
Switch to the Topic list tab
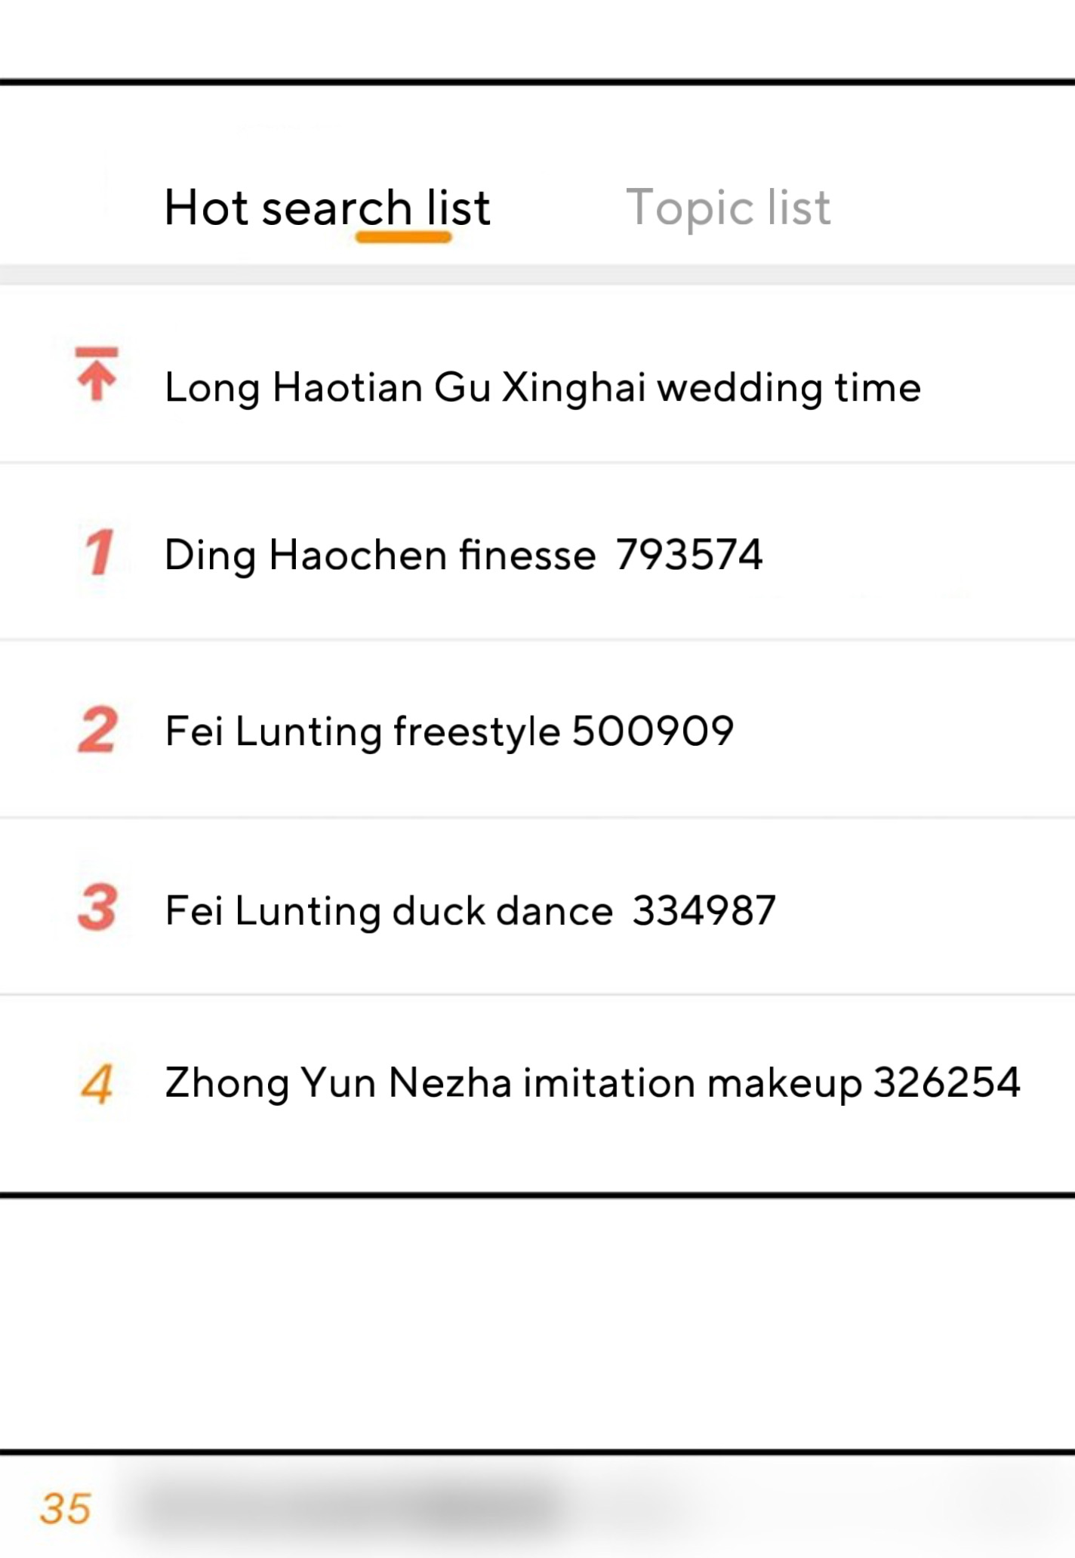point(728,208)
